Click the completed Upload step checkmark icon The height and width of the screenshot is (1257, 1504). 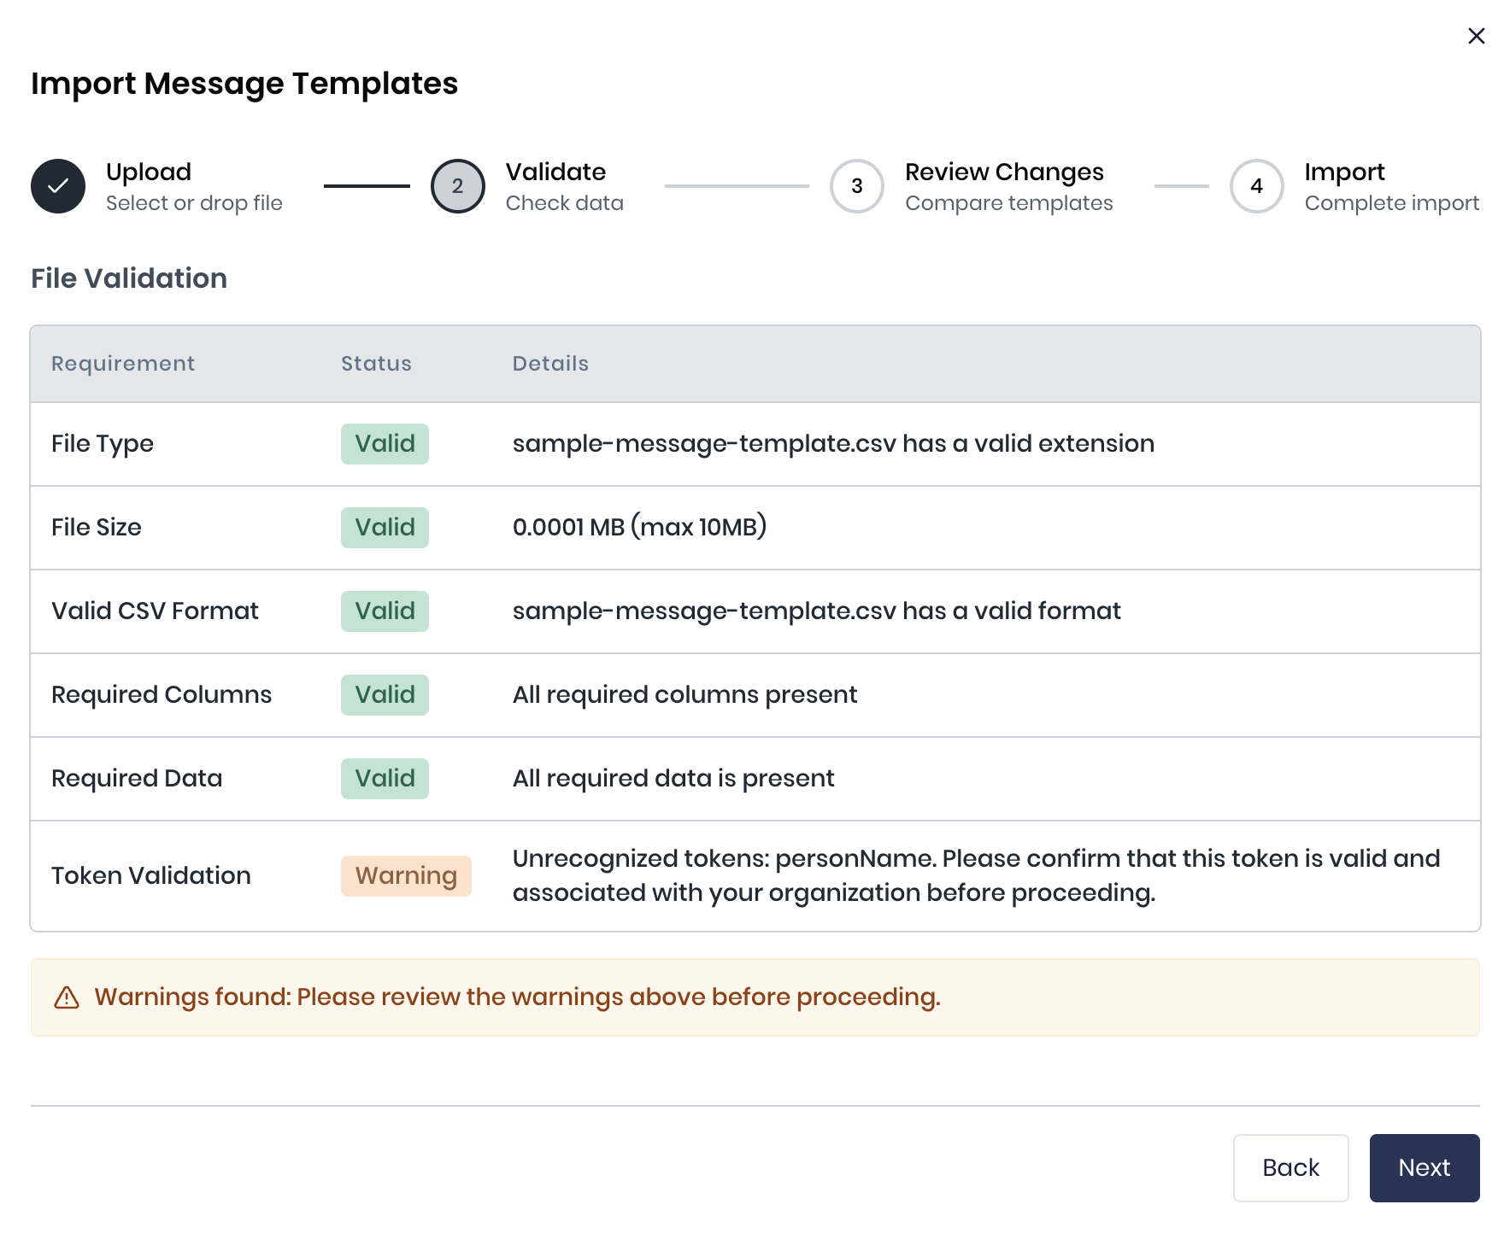pyautogui.click(x=58, y=186)
